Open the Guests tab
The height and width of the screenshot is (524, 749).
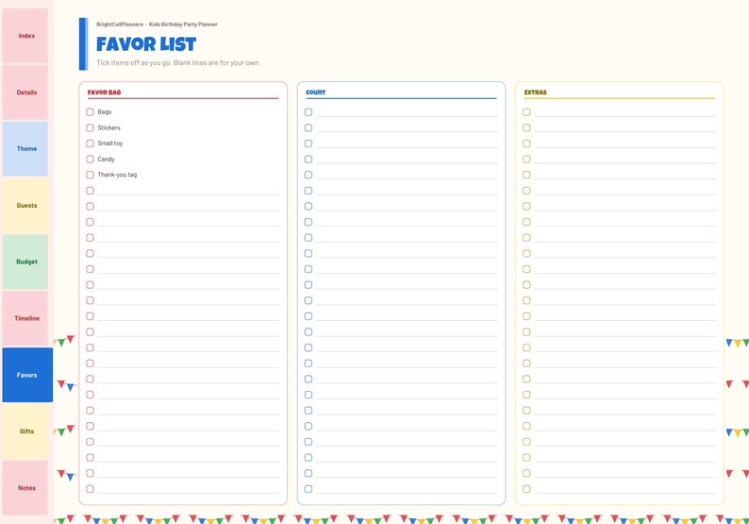pos(25,206)
